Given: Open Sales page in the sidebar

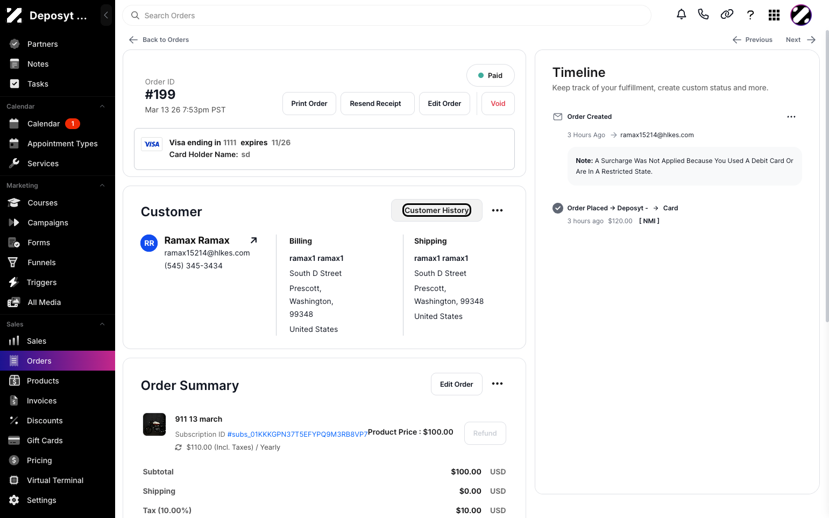Looking at the screenshot, I should pyautogui.click(x=58, y=341).
